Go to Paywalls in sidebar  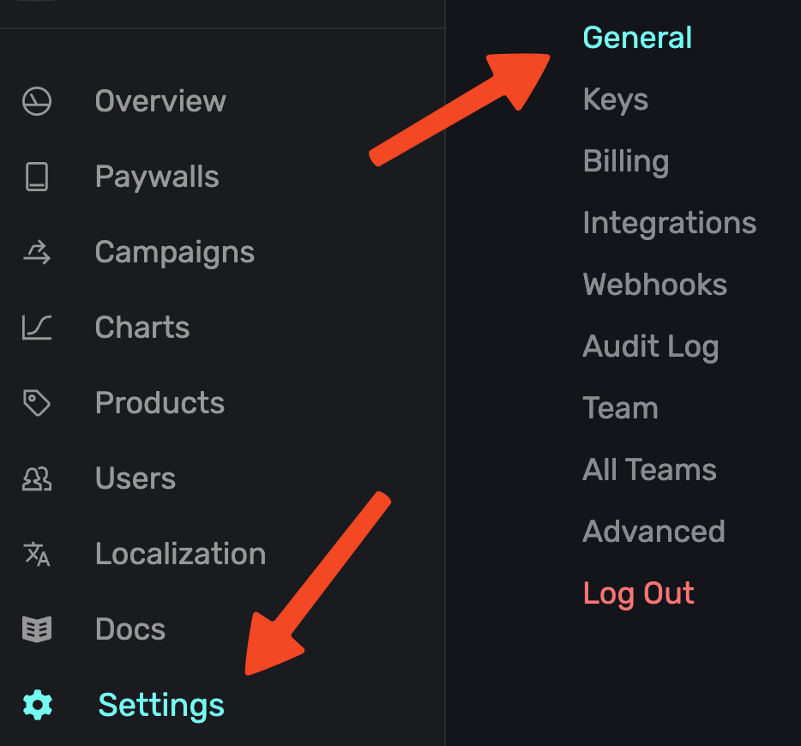click(157, 177)
